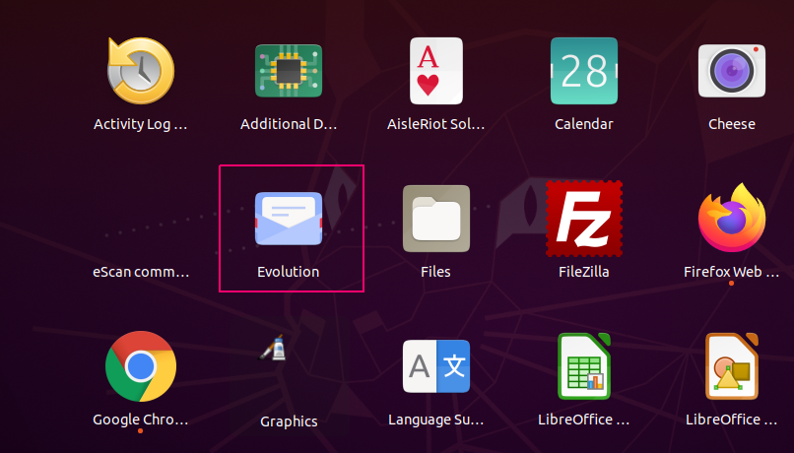This screenshot has width=794, height=453.
Task: Open the Language Support icon
Action: click(x=436, y=366)
